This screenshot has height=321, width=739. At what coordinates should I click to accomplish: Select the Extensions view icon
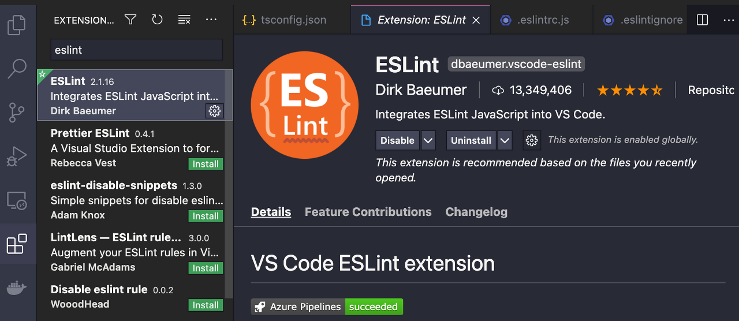(x=16, y=244)
